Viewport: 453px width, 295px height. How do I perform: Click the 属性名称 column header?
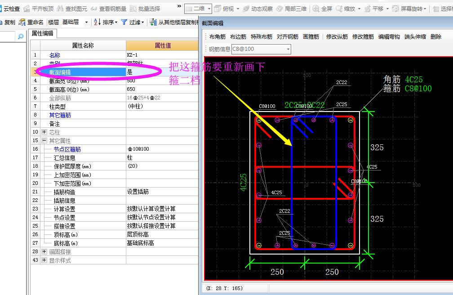click(83, 45)
